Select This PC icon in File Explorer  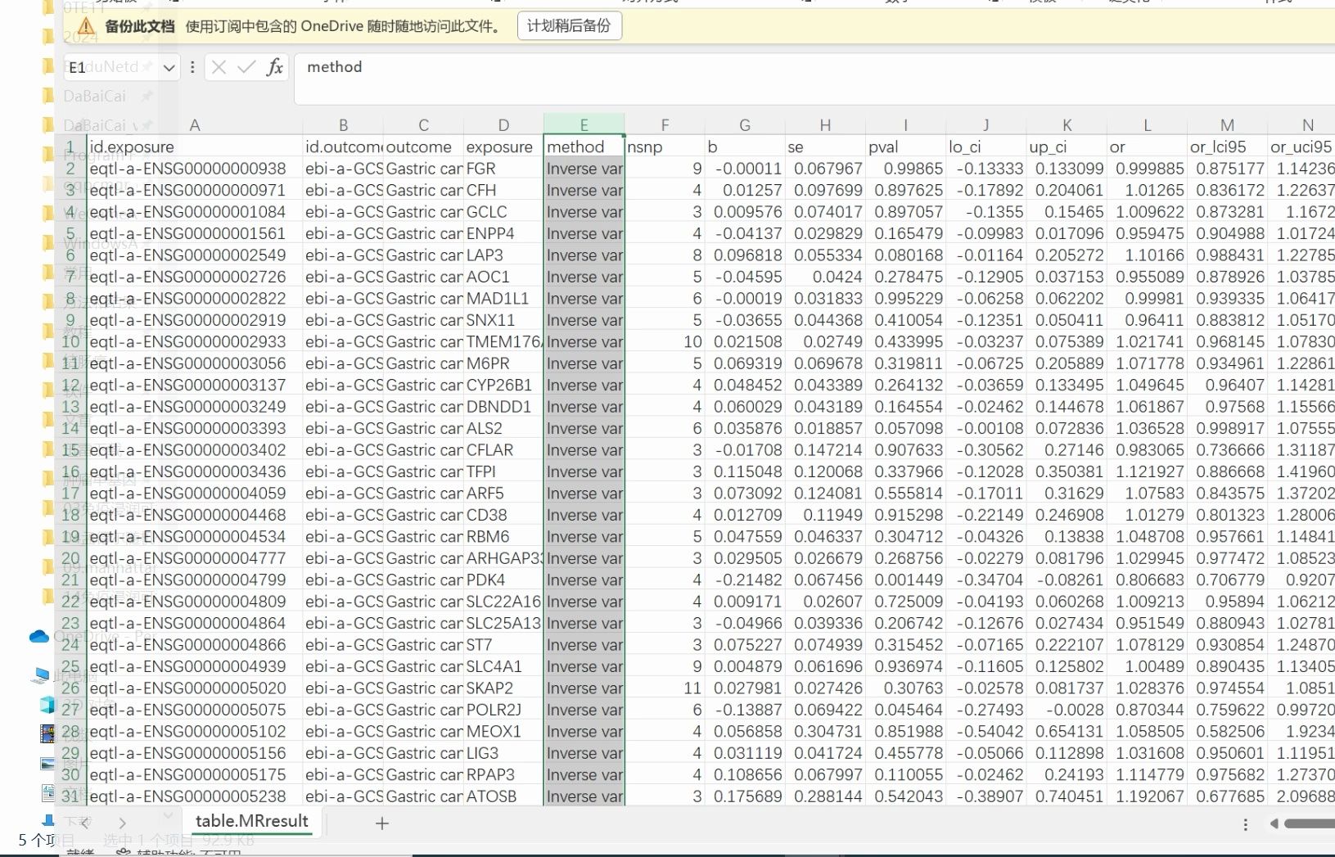40,675
